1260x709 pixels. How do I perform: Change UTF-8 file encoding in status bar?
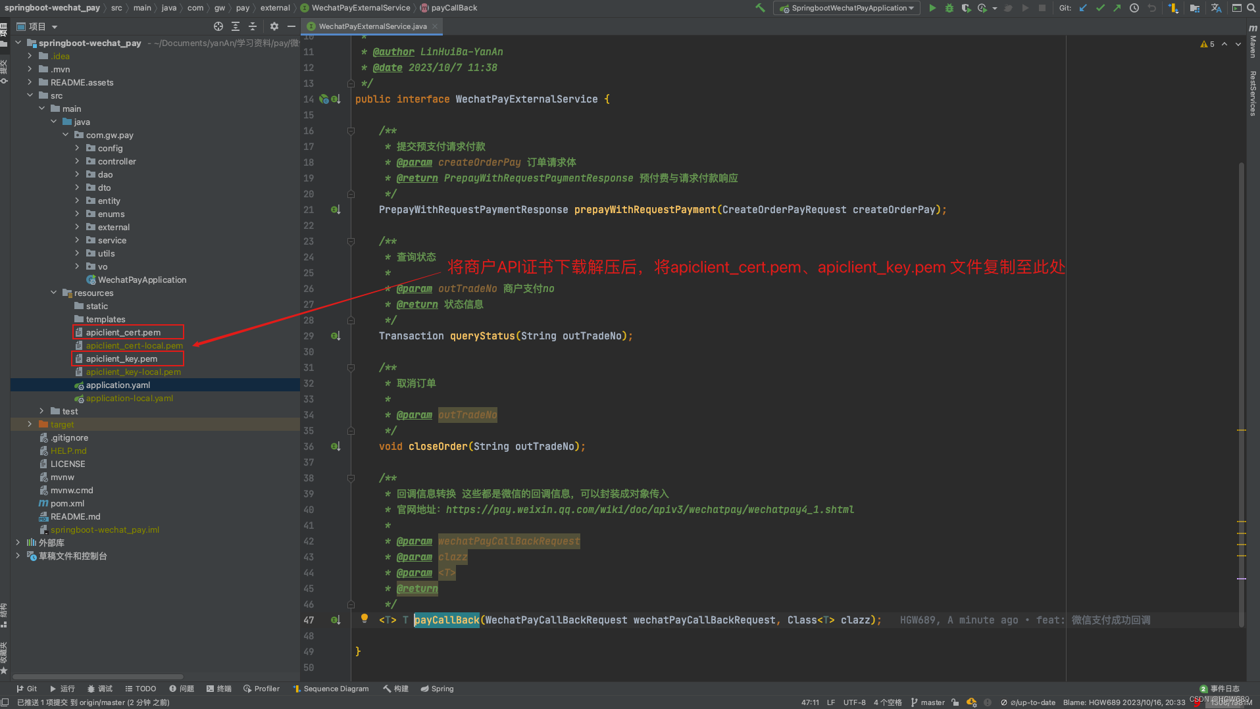(x=854, y=702)
